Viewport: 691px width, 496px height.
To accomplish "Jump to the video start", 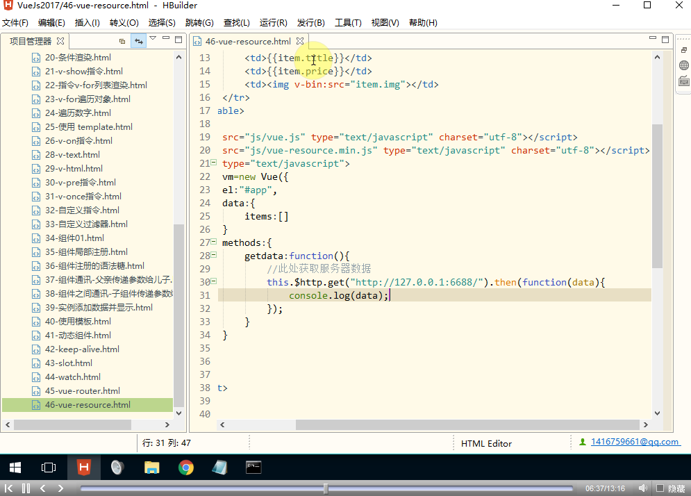I will (8, 488).
